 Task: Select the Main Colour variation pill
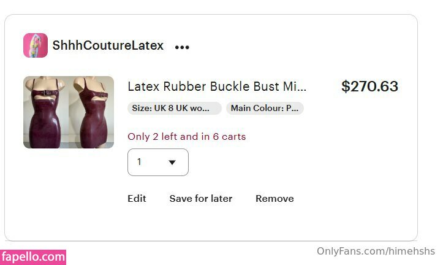tap(265, 109)
